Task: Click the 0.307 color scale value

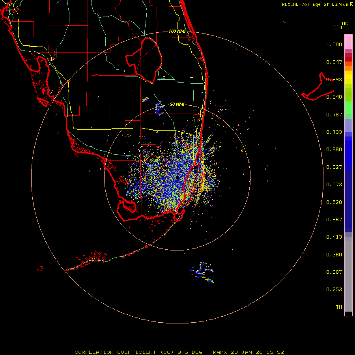Action: [334, 272]
